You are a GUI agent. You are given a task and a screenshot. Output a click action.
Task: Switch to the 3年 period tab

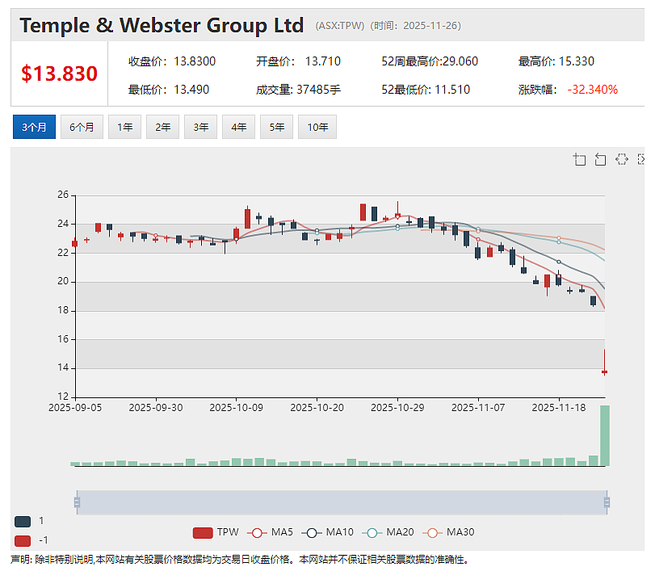(200, 127)
